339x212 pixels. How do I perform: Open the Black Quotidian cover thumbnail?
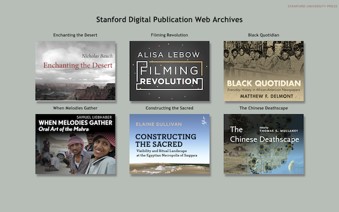tap(263, 71)
